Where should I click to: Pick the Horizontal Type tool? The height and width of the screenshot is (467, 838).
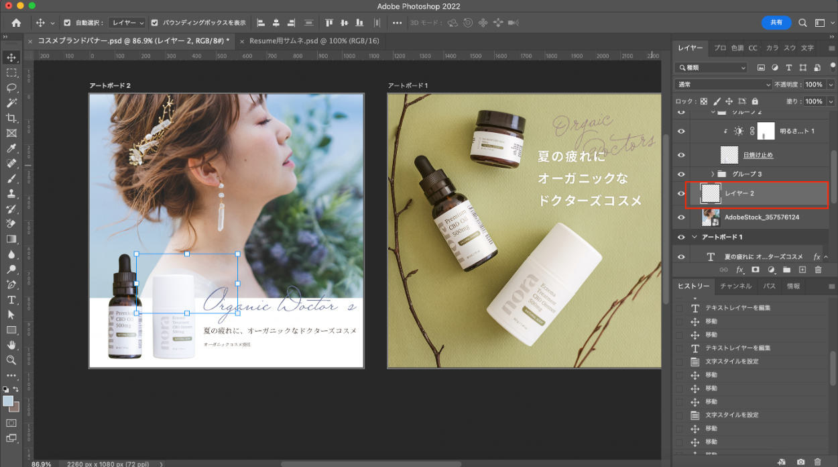click(x=11, y=300)
